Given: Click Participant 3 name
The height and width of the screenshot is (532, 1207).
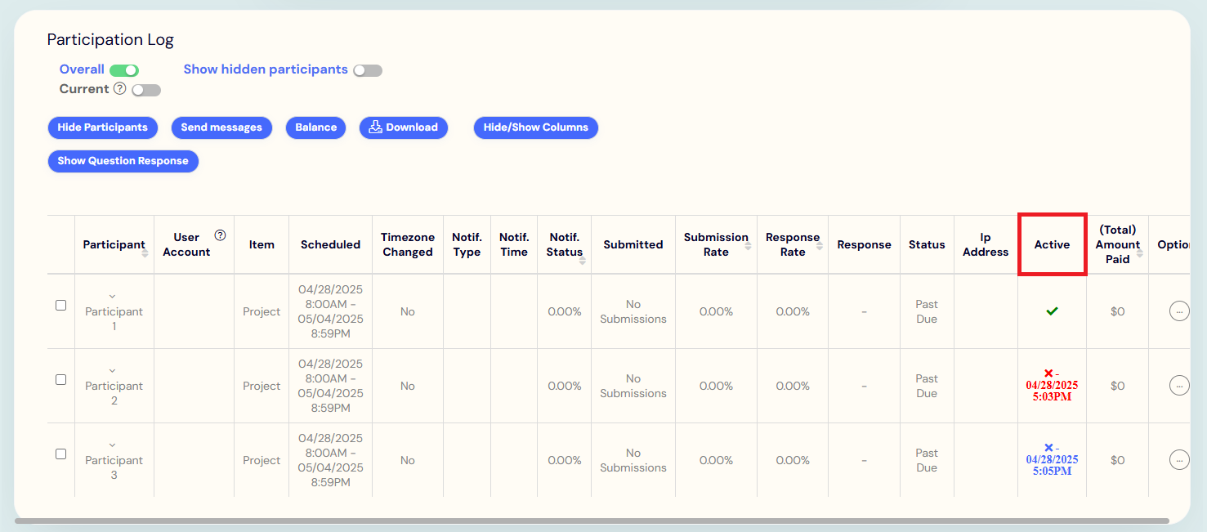Looking at the screenshot, I should [x=114, y=467].
